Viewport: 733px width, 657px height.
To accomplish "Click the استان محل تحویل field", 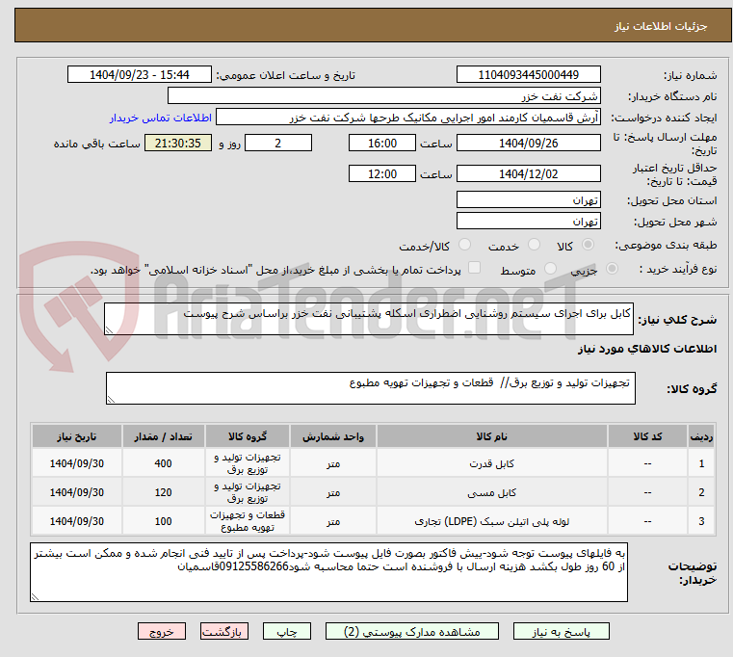I will (528, 199).
